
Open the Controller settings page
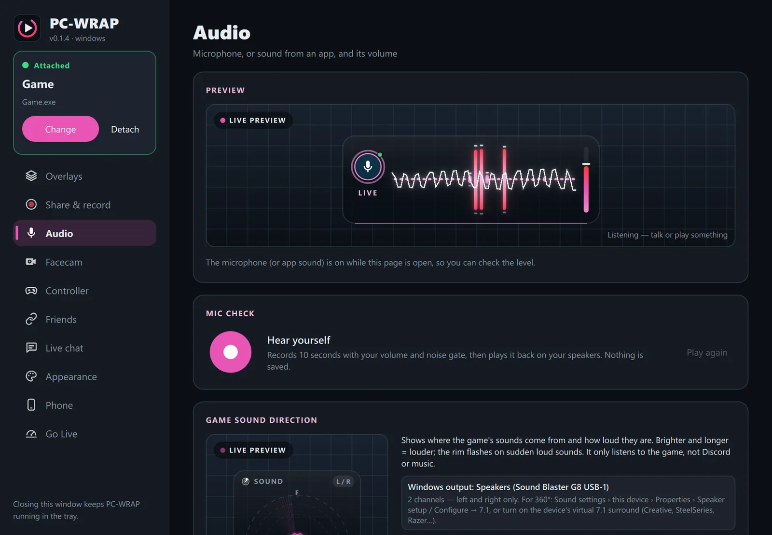point(84,291)
